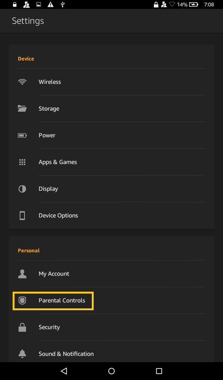Select the Wireless settings row
This screenshot has width=223, height=380.
point(50,82)
